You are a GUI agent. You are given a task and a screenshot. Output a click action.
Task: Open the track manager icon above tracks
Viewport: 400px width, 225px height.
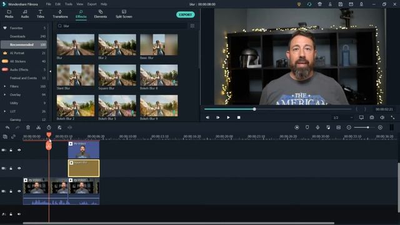[x=5, y=137]
